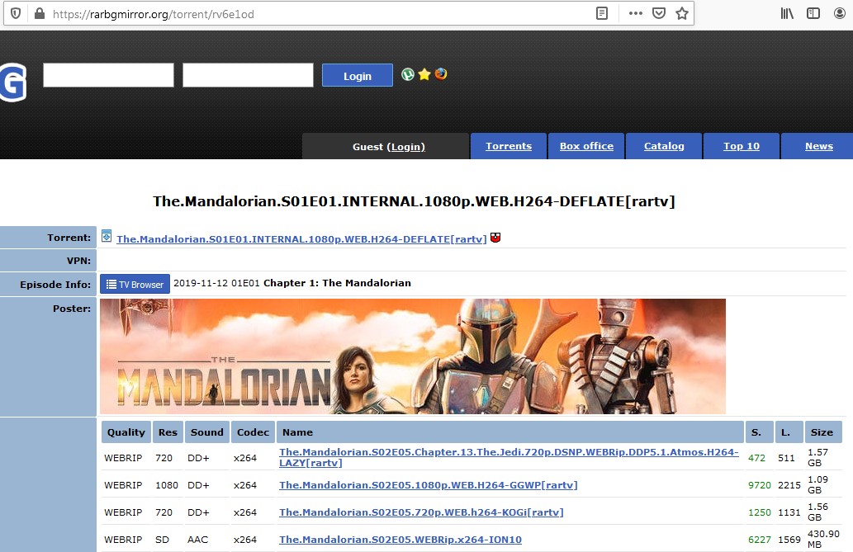Show sidebars icon in toolbar
The width and height of the screenshot is (853, 552).
(x=813, y=13)
